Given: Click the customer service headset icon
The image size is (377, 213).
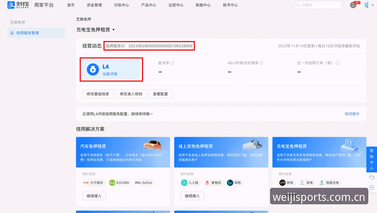Looking at the screenshot, I should coord(372,178).
